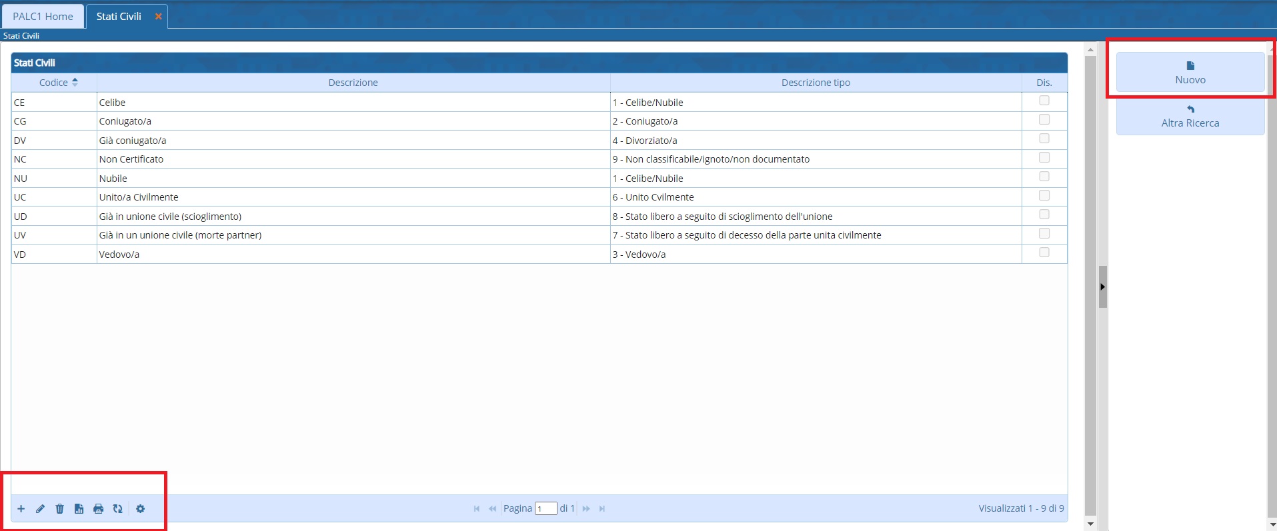Viewport: 1277px width, 531px height.
Task: Close the Stati Civili tab
Action: (x=159, y=17)
